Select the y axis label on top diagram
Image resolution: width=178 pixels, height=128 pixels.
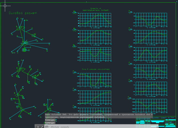click(x=50, y=44)
